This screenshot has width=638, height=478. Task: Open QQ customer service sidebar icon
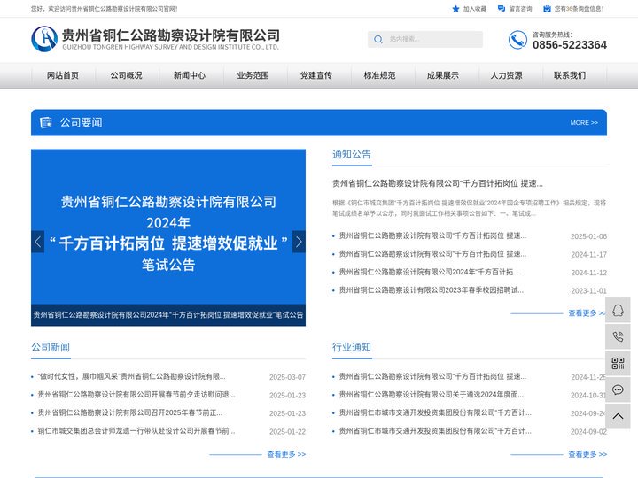click(618, 310)
